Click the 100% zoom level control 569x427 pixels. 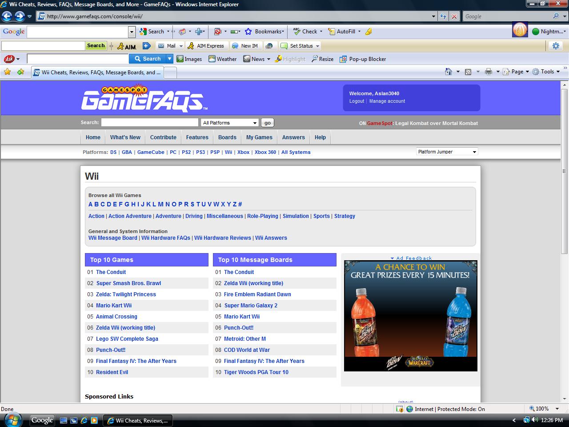coord(544,409)
